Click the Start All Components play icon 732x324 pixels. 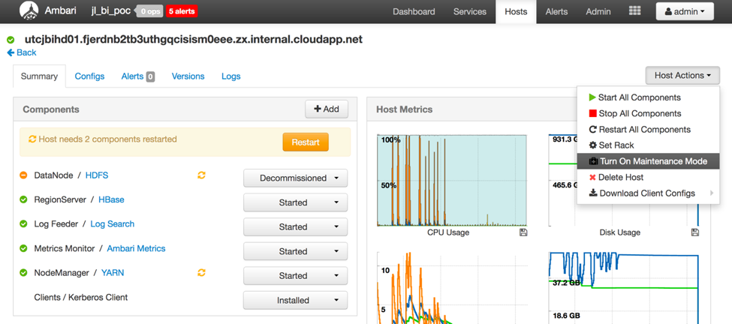click(592, 97)
